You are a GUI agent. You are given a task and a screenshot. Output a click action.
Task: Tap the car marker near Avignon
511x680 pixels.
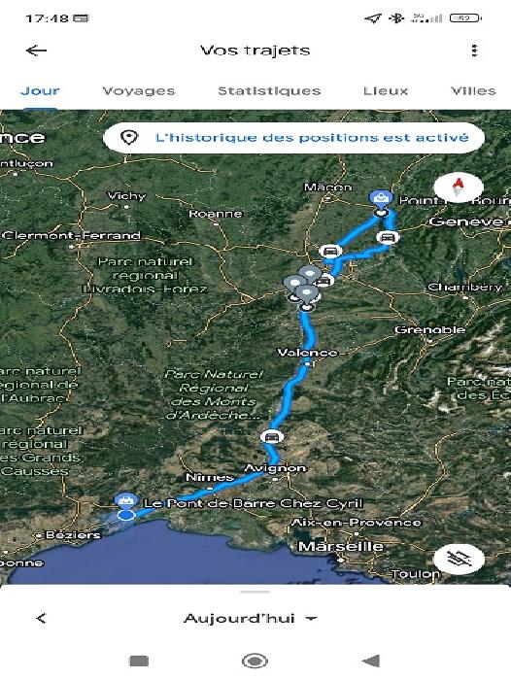272,436
